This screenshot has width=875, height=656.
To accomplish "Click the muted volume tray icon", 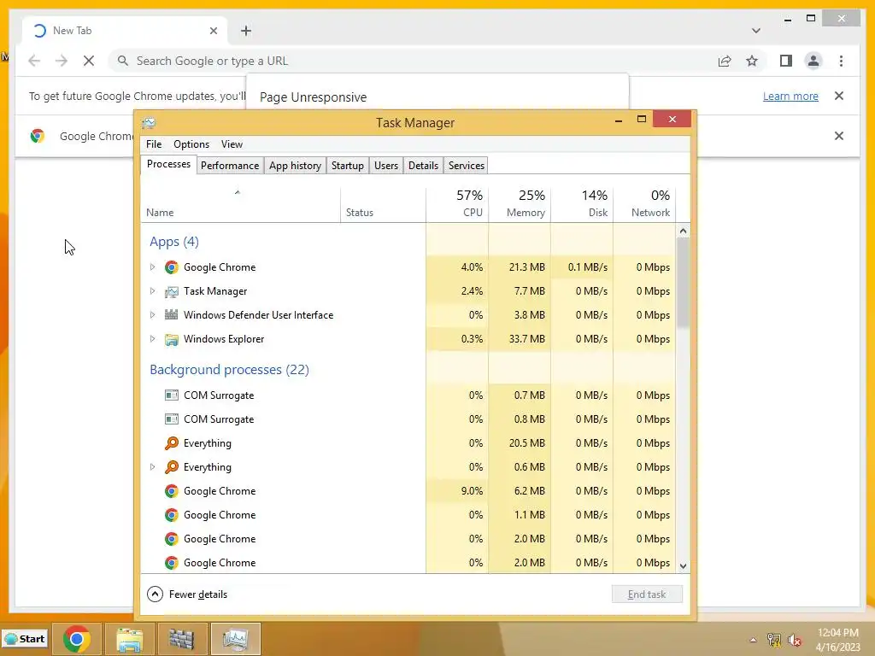I will (795, 640).
